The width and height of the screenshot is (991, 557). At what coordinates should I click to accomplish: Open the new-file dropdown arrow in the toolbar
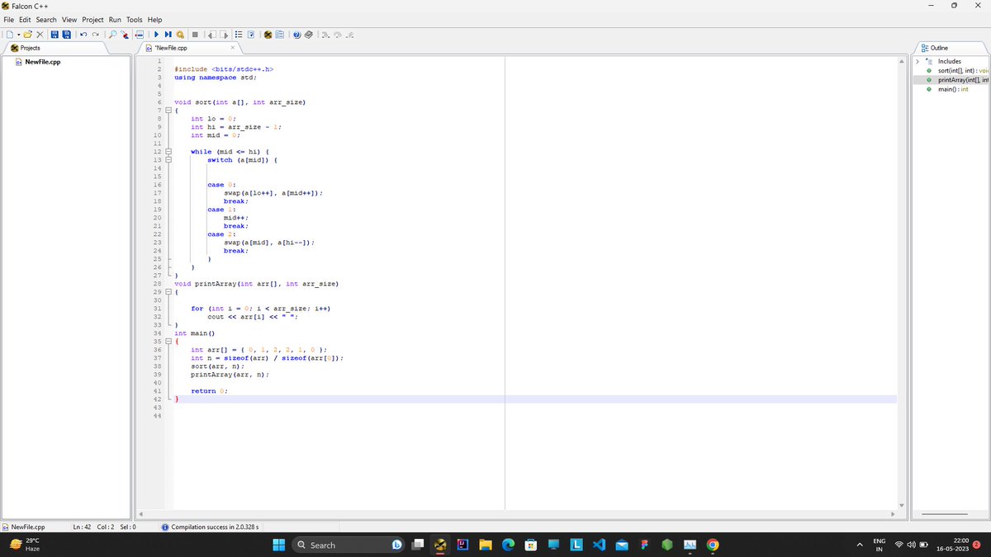[x=19, y=35]
